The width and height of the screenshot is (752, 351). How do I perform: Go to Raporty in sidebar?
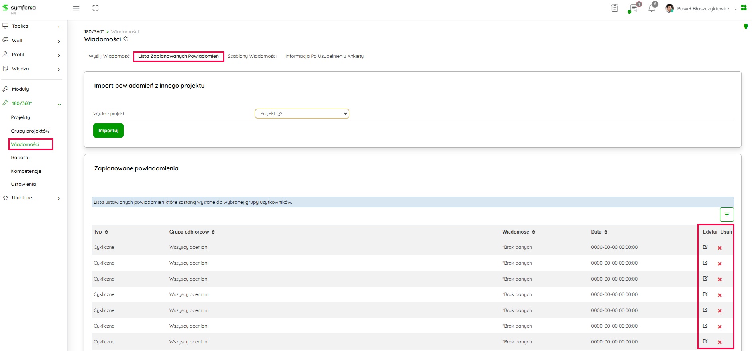pyautogui.click(x=20, y=158)
